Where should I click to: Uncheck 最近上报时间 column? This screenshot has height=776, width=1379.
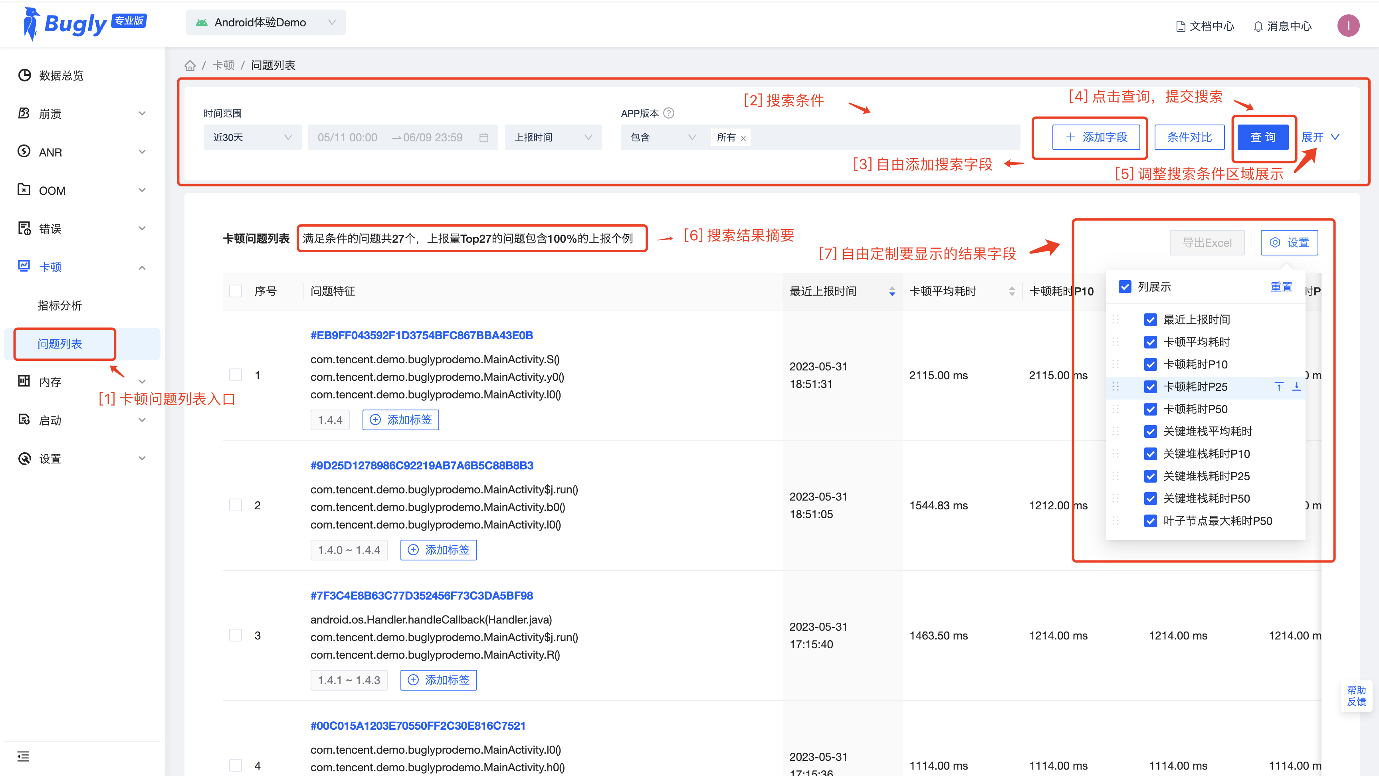point(1150,319)
